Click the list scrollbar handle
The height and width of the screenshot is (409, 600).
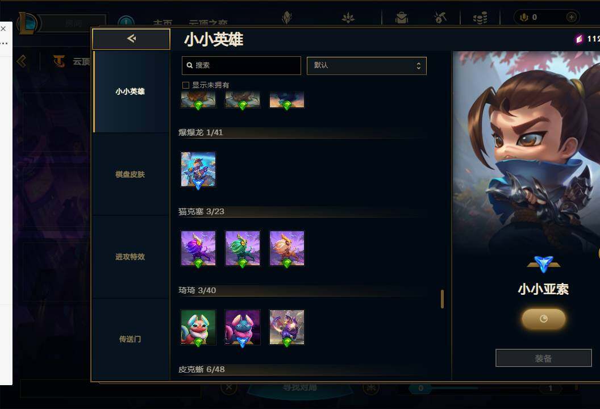(x=443, y=299)
